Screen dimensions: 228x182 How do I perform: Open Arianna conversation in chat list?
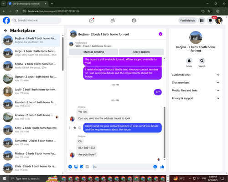tap(31, 117)
